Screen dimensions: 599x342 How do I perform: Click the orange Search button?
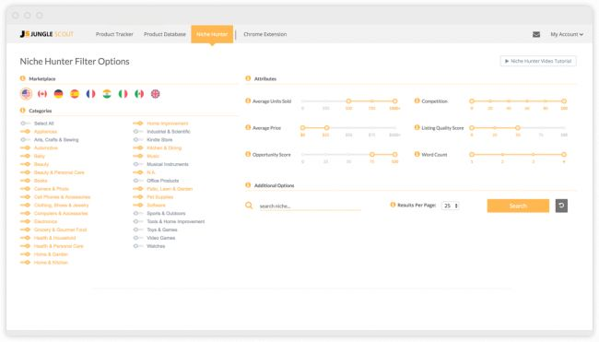518,206
